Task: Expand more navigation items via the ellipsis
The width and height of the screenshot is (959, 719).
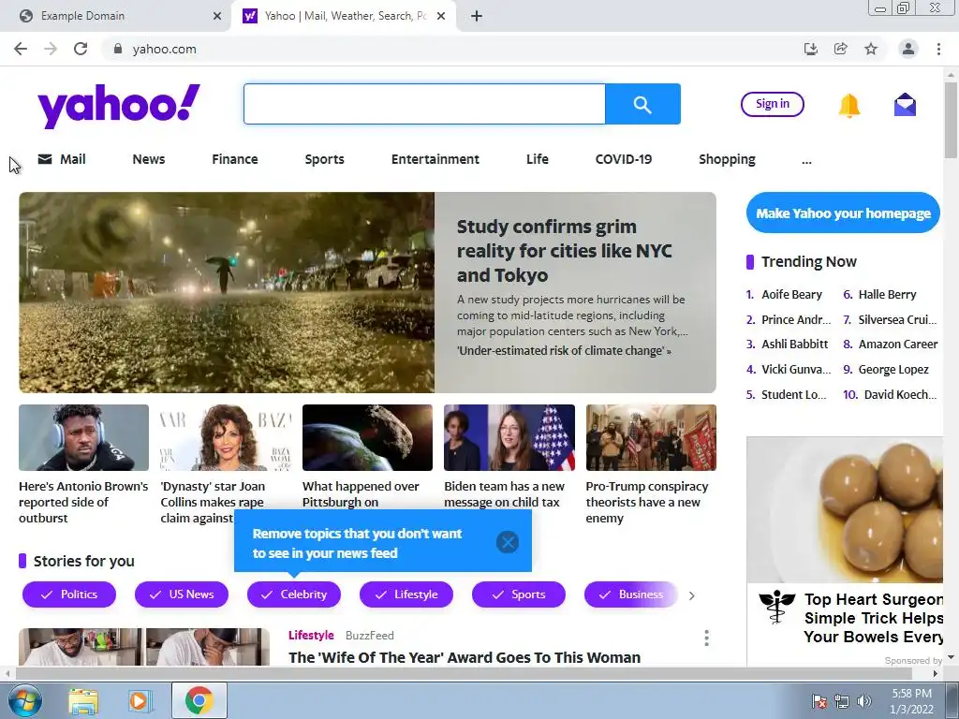Action: pos(806,161)
